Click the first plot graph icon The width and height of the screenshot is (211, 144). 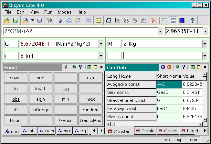click(109, 20)
